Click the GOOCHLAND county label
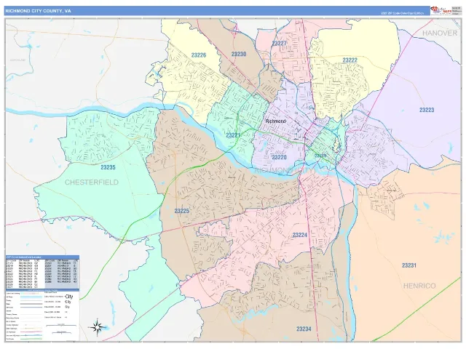 point(17,60)
